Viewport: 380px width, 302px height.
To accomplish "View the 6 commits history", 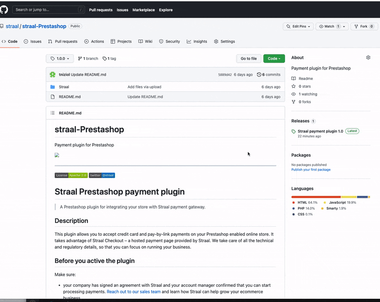I will 269,75.
